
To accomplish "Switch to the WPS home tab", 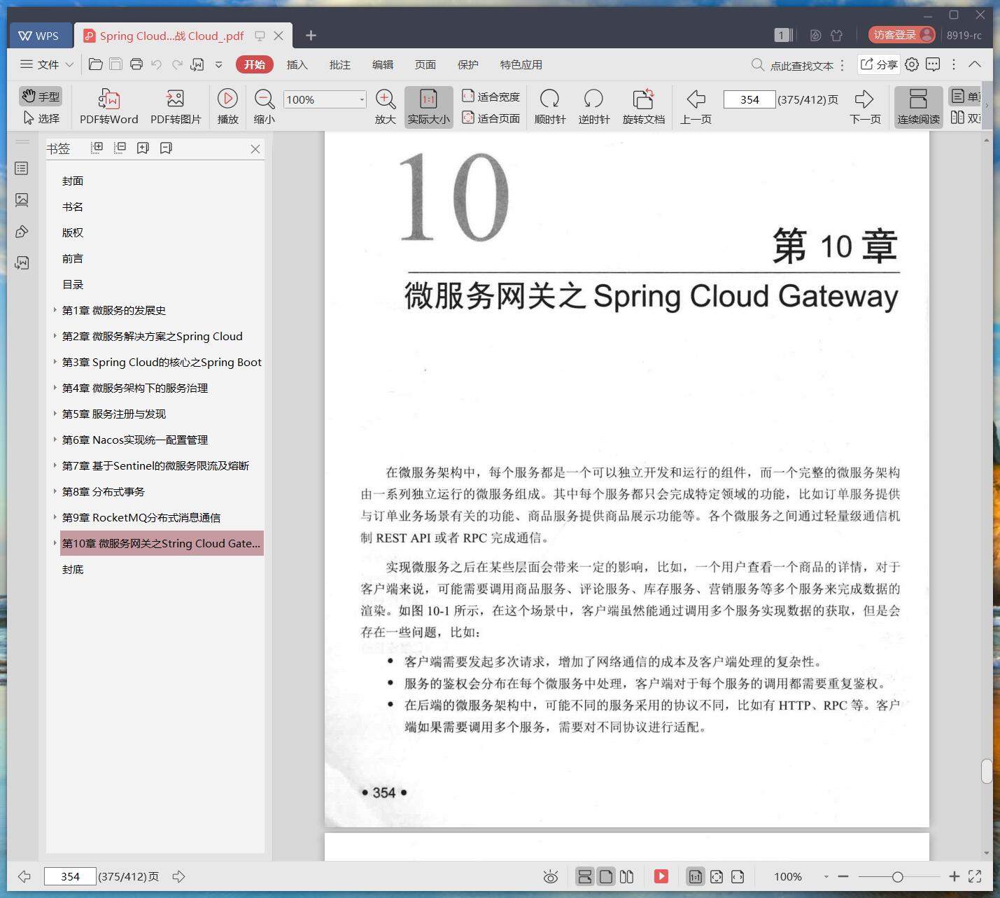I will 39,36.
